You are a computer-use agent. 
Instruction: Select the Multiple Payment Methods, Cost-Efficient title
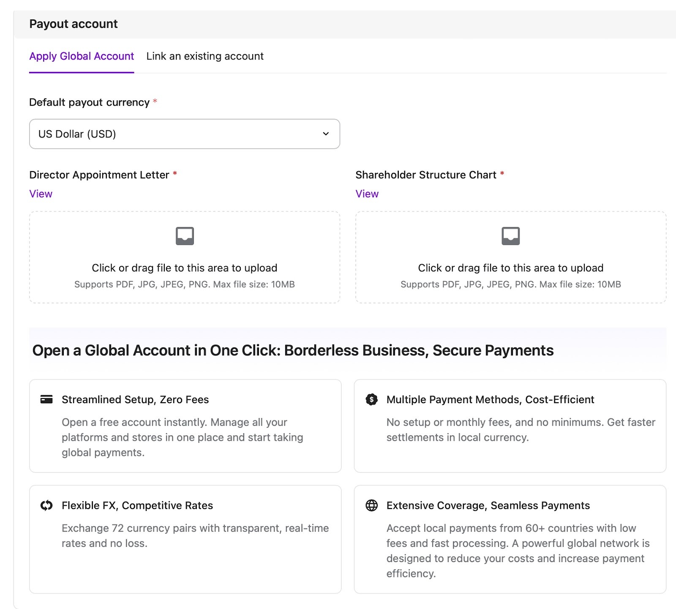(490, 399)
